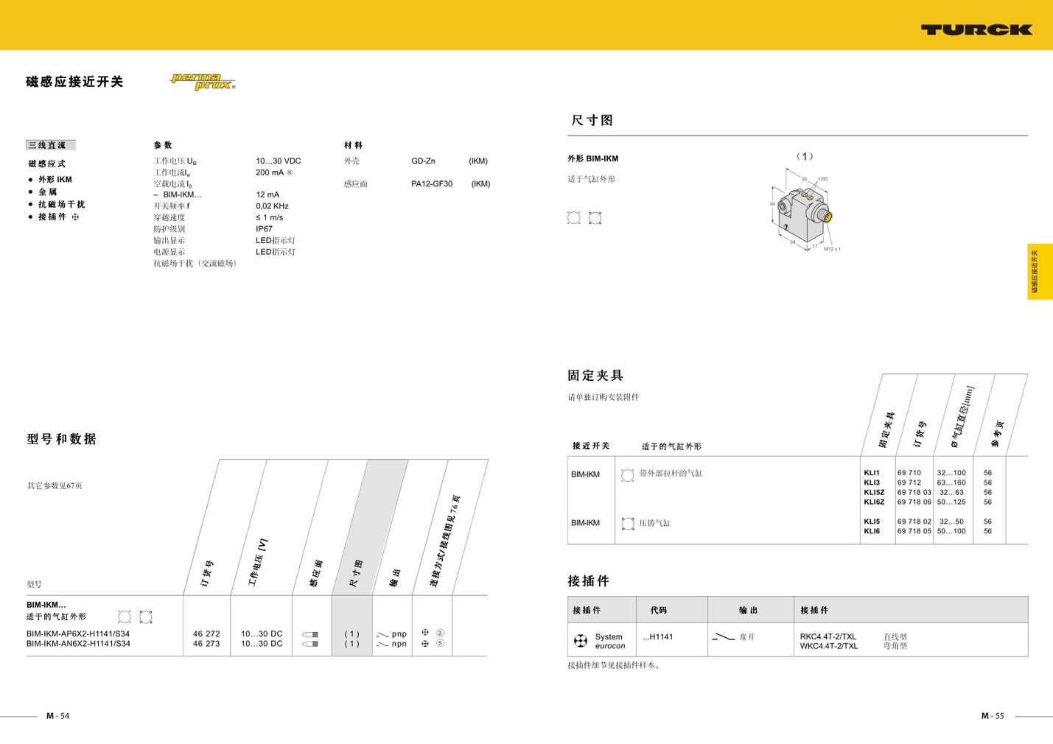The width and height of the screenshot is (1053, 744).
Task: Click the circled 2 wiring diagram reference
Action: [440, 633]
